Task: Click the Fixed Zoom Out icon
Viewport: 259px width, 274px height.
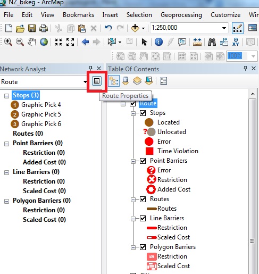Action: [x=70, y=42]
